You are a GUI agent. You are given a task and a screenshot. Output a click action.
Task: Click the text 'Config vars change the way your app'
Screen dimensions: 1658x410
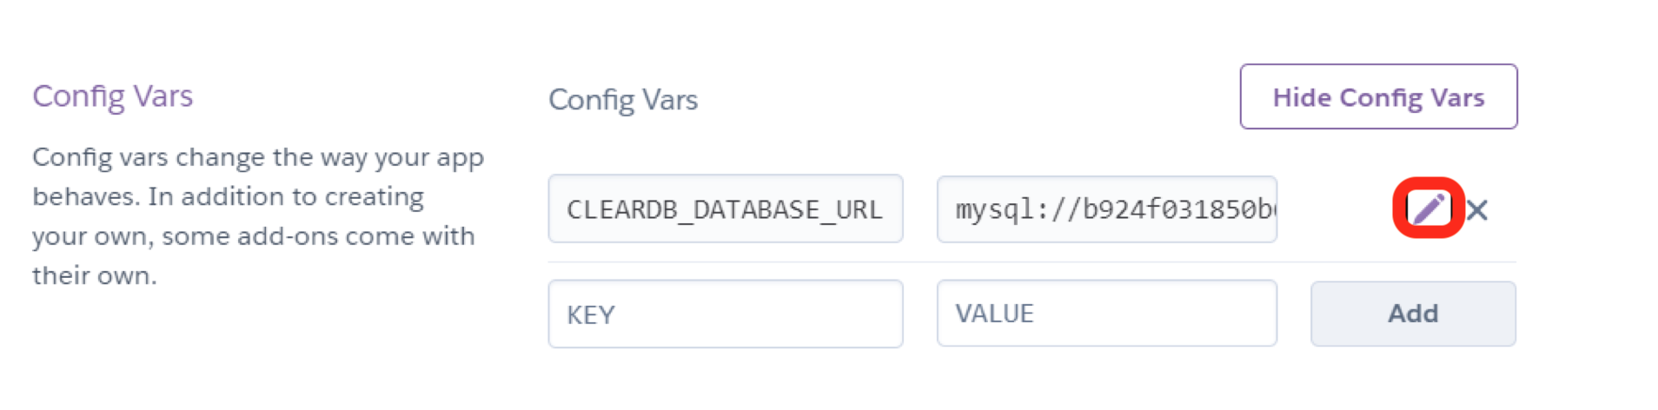click(258, 158)
